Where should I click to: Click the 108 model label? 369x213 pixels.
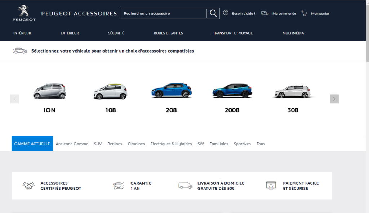pyautogui.click(x=110, y=110)
